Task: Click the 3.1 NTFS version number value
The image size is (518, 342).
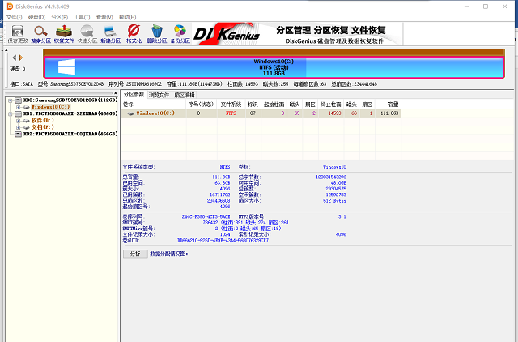Action: [342, 217]
